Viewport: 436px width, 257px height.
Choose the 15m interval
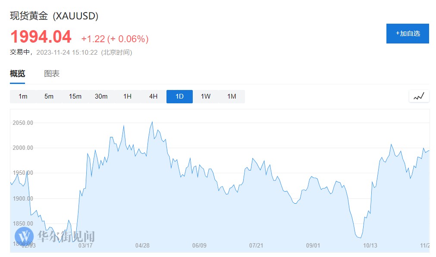75,96
